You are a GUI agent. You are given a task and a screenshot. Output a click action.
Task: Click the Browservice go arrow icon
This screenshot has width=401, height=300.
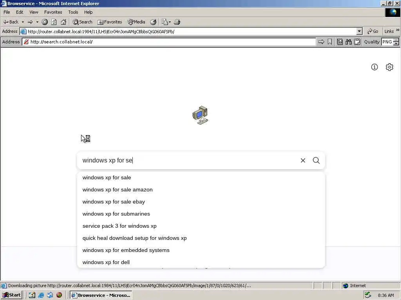pos(321,42)
